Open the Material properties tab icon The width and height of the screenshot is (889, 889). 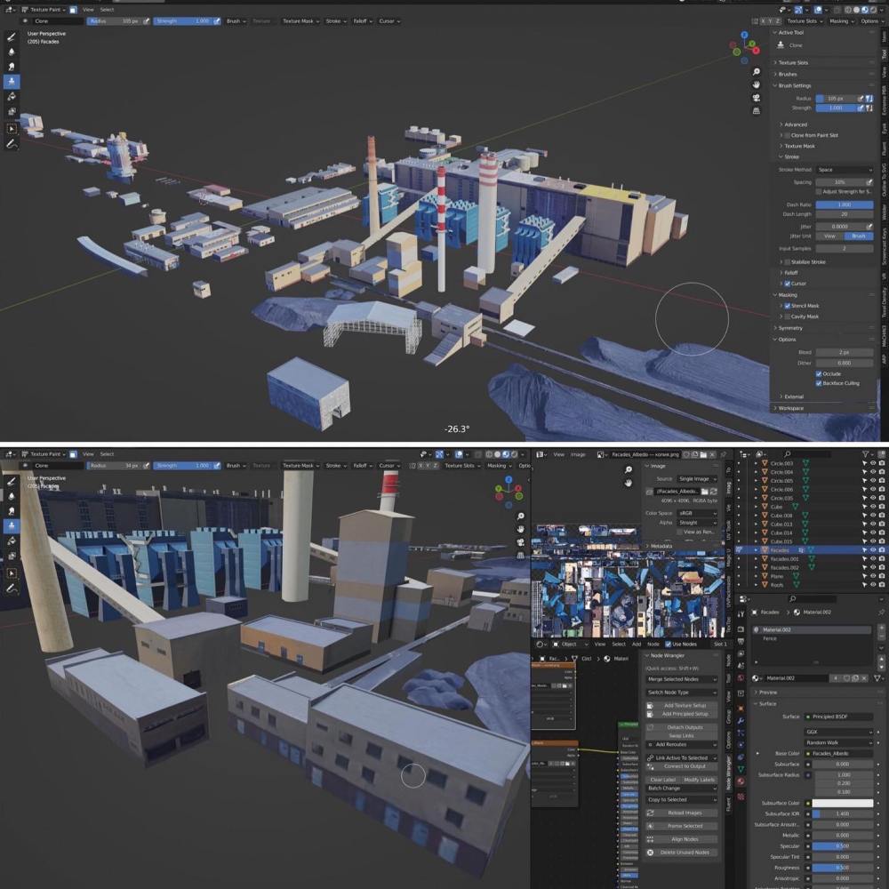coord(741,781)
